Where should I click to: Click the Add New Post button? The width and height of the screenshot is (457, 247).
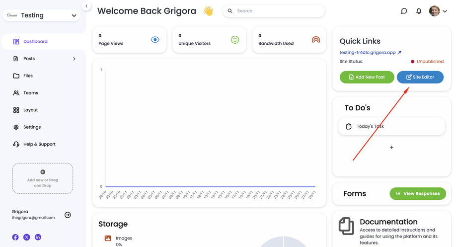(367, 77)
